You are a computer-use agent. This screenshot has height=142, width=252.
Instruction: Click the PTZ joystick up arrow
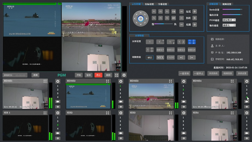tap(141, 13)
